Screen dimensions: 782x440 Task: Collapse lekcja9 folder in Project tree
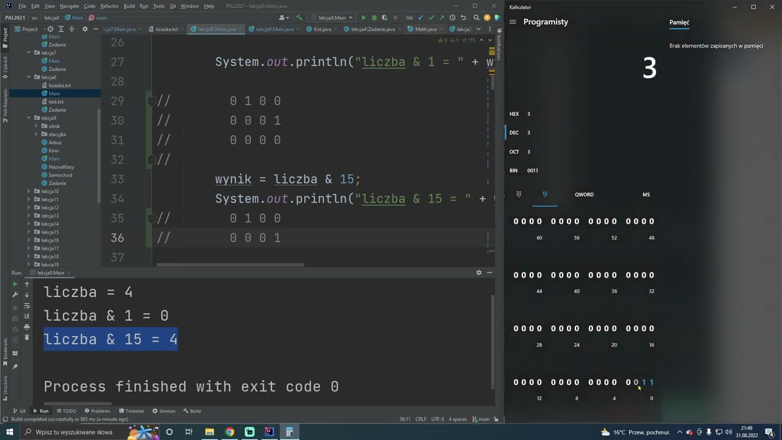coord(29,118)
